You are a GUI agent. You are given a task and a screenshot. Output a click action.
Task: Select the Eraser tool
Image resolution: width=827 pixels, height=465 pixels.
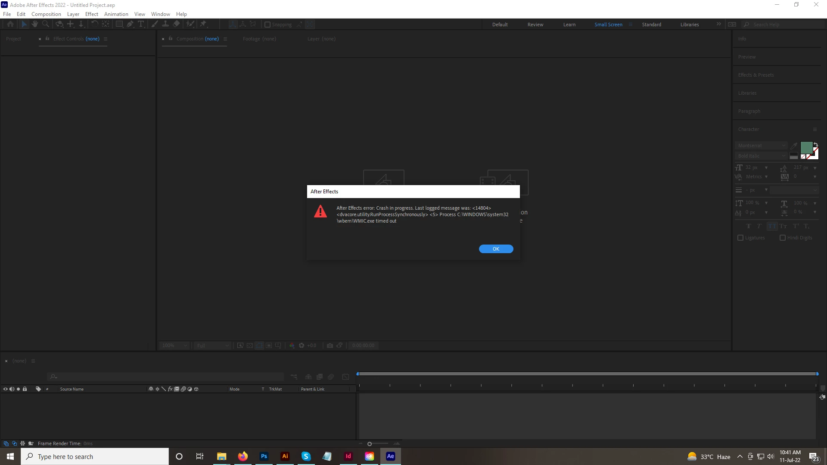[177, 24]
